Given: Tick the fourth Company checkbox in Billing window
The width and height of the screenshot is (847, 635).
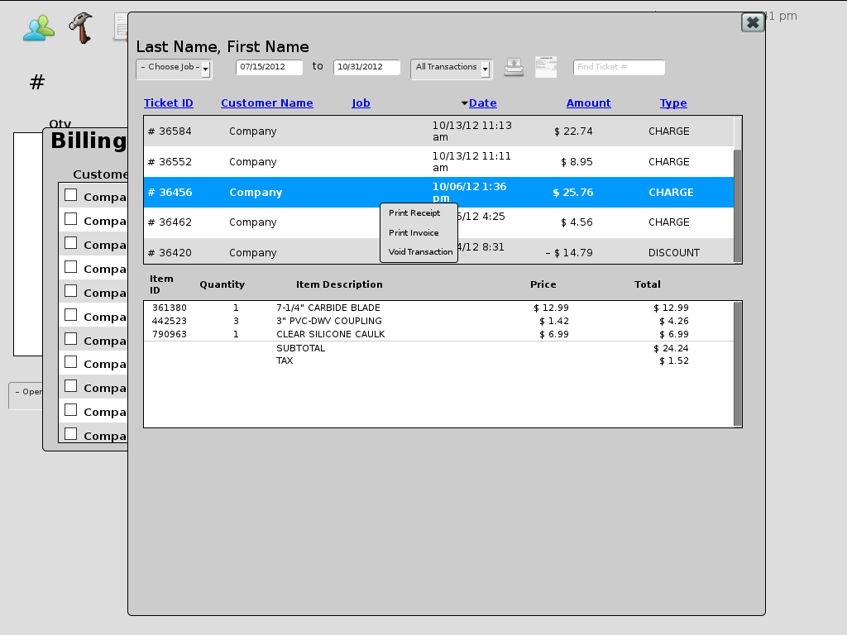Looking at the screenshot, I should pos(71,267).
